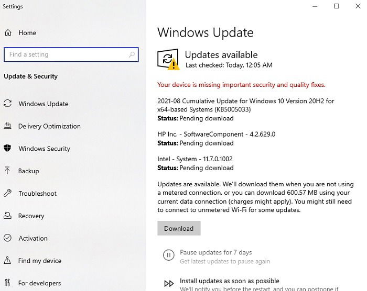Click the Activation checkmark circle icon
The width and height of the screenshot is (367, 291).
point(7,238)
